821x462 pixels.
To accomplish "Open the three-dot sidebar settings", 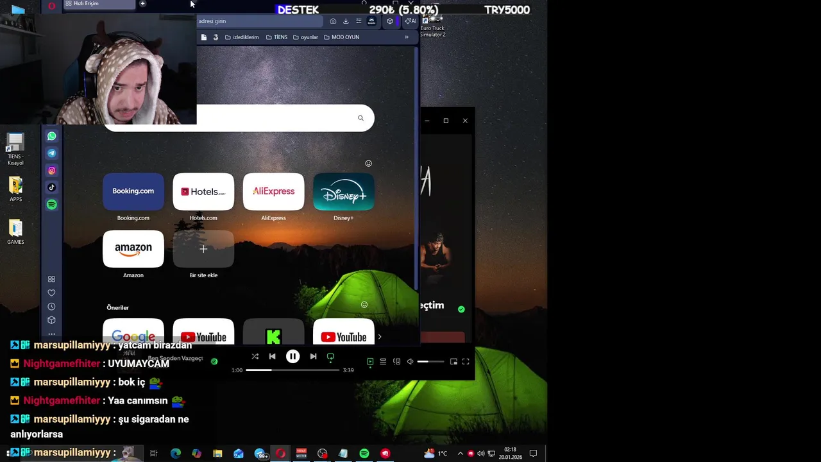I will pos(51,334).
